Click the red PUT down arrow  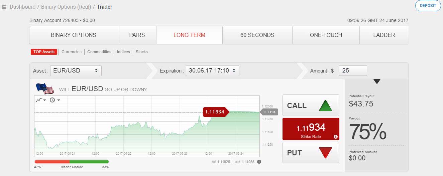pyautogui.click(x=325, y=153)
